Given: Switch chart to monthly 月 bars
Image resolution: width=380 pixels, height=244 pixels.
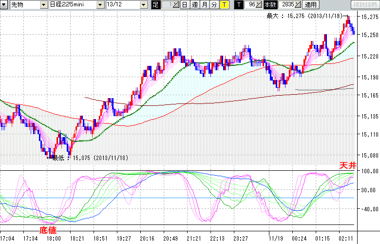Looking at the screenshot, I should coord(204,5).
